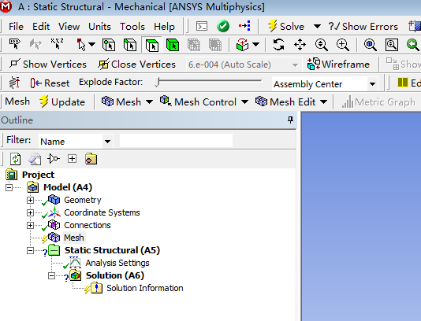Viewport: 421px width, 321px height.
Task: Click the outline folder filter icon
Action: click(91, 159)
